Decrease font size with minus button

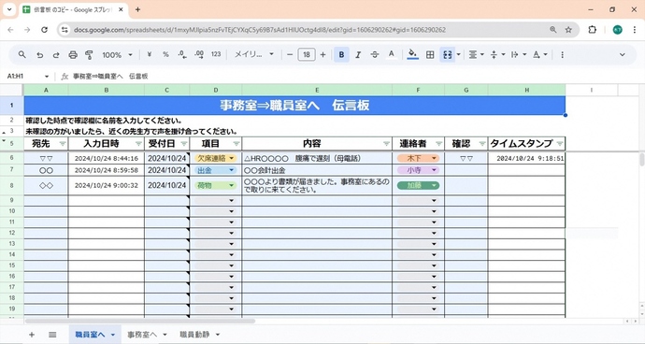coord(290,54)
